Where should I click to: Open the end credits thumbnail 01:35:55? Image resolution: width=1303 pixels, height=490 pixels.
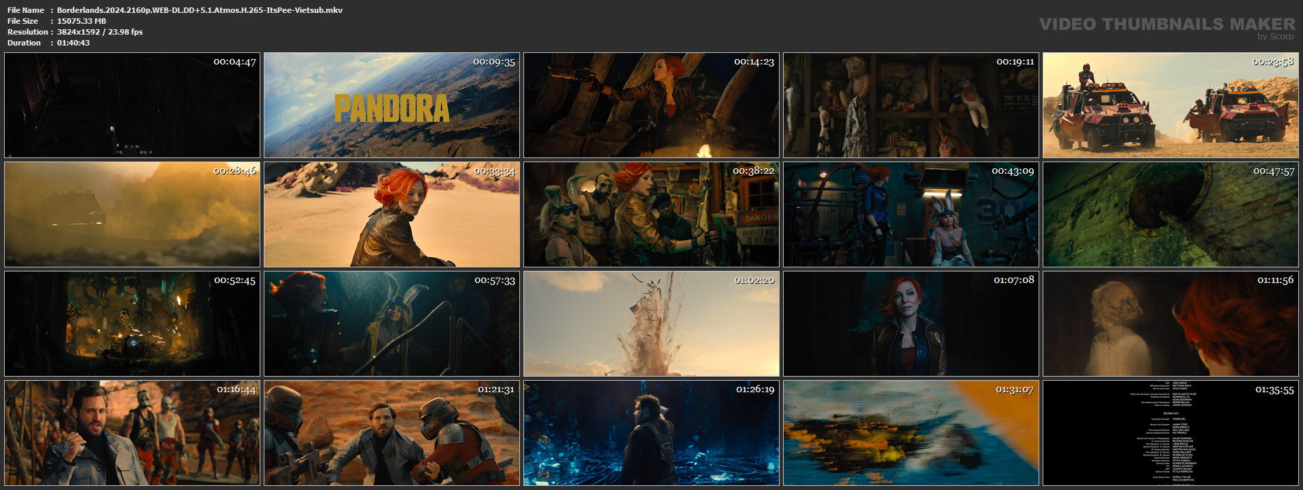pyautogui.click(x=1170, y=433)
